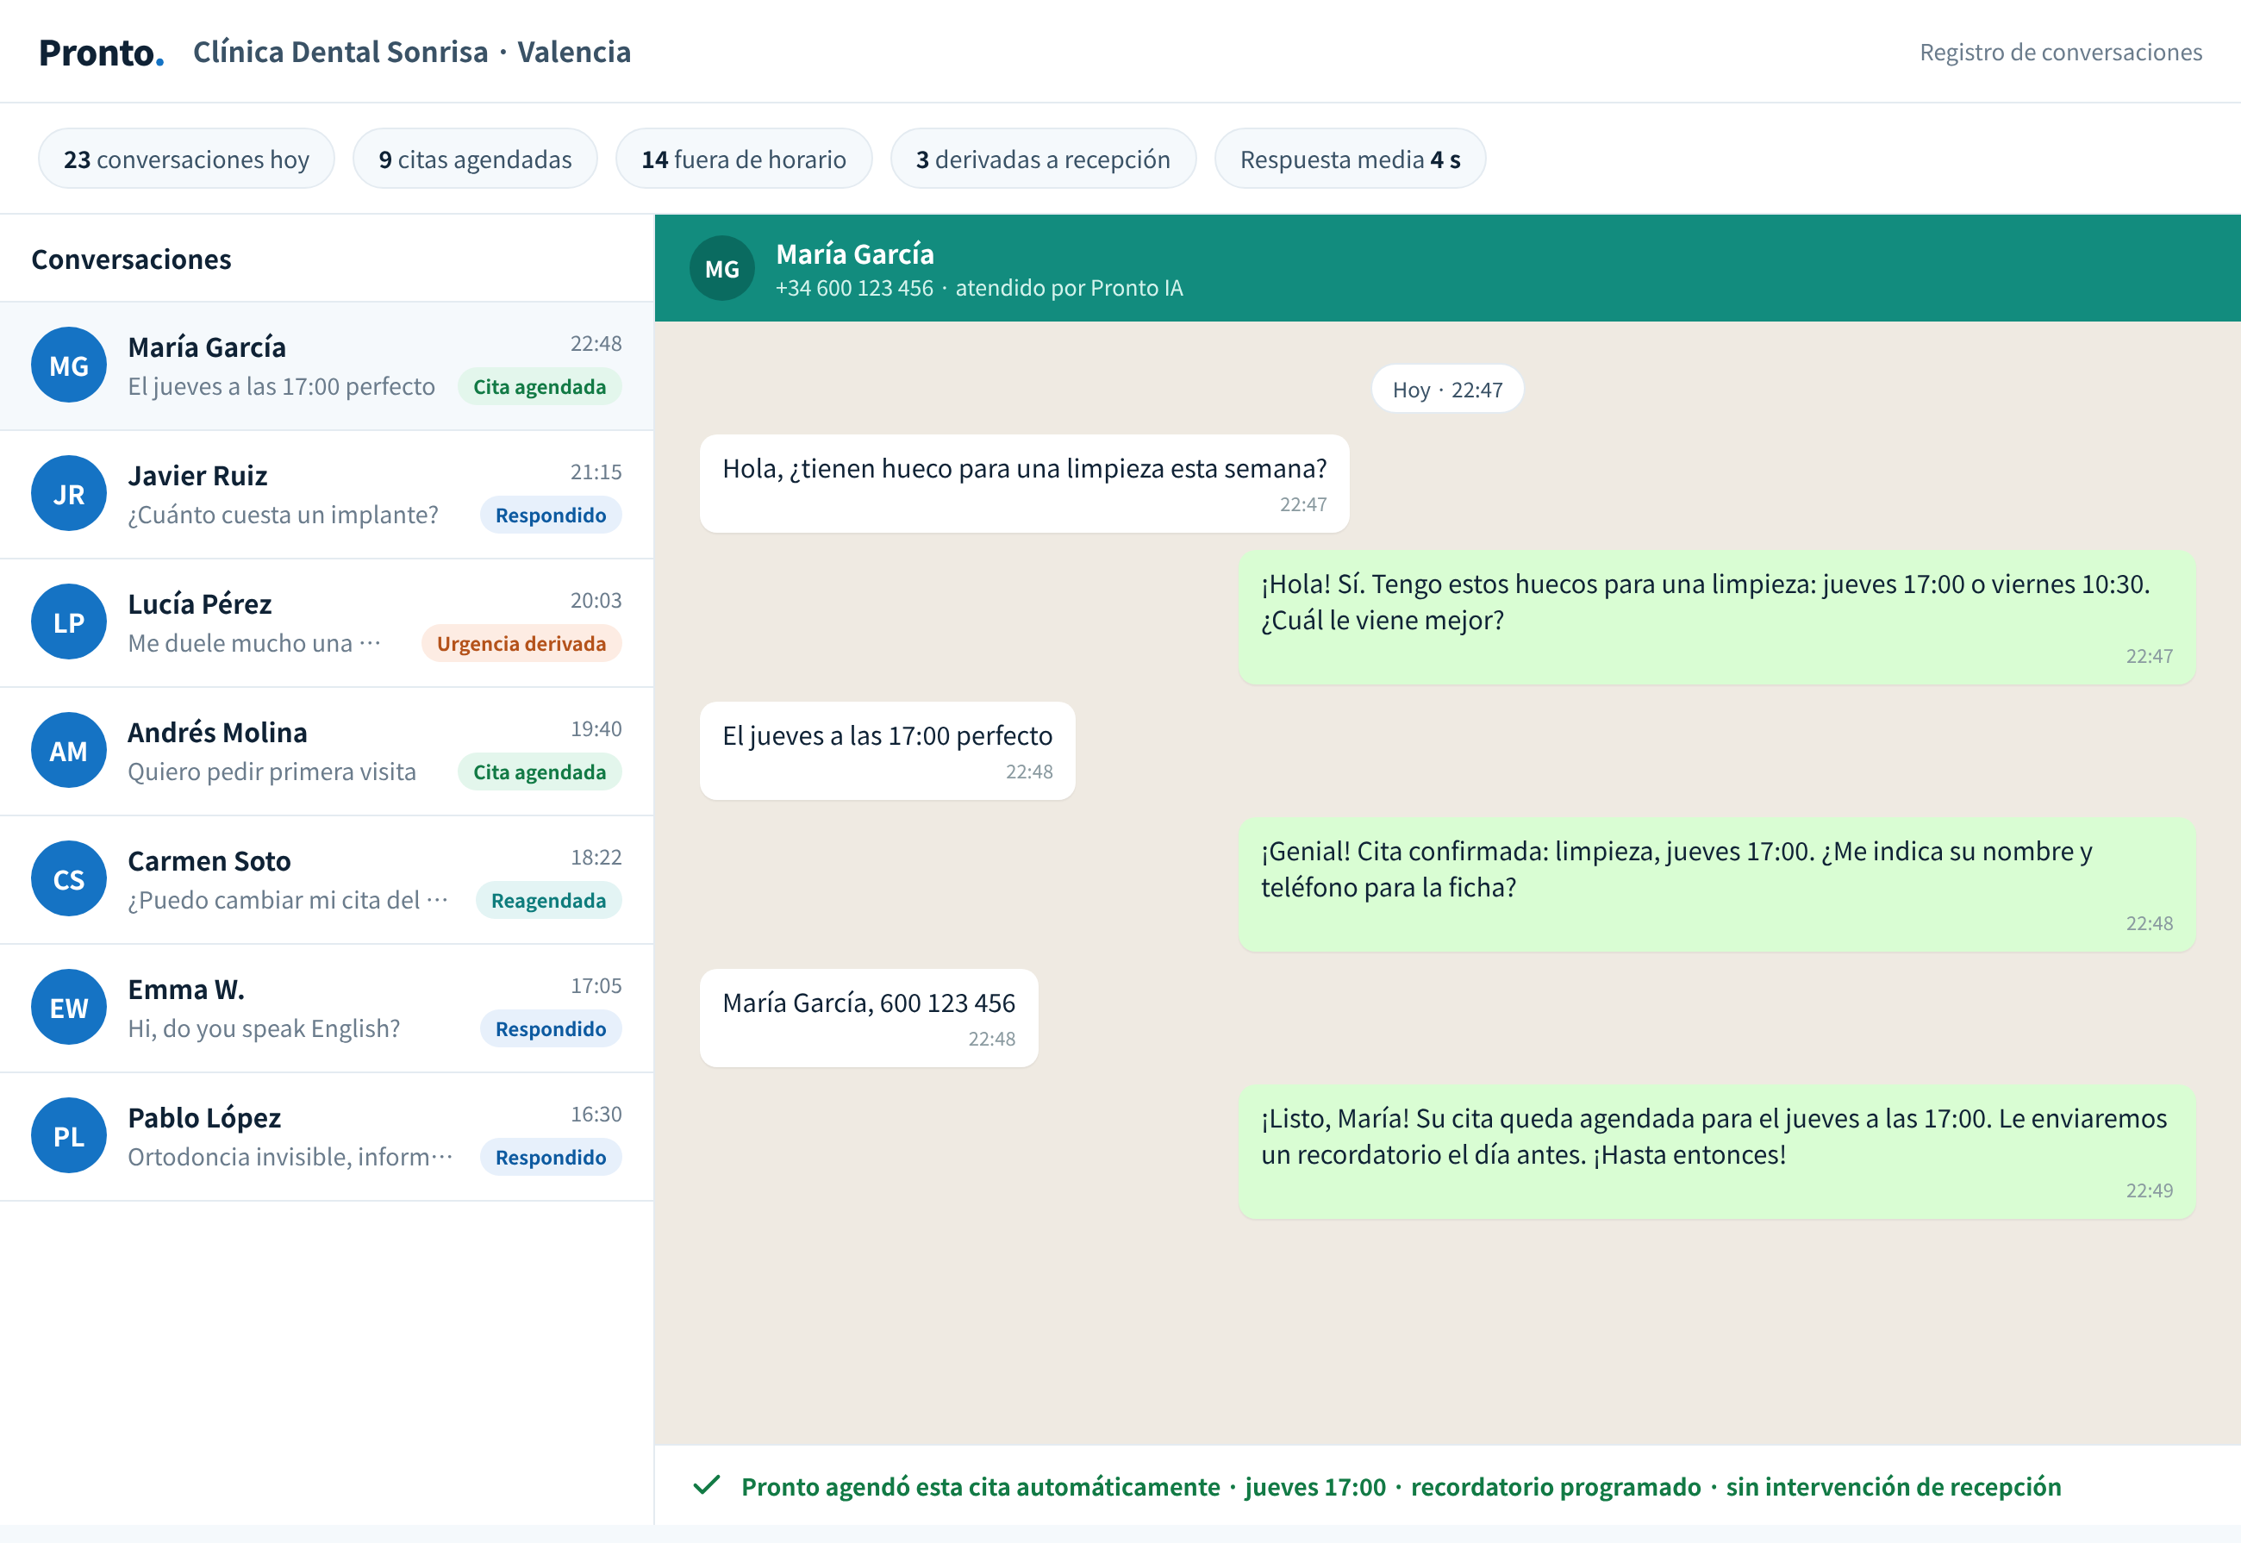Click Cita agendada badge on María García row

[x=540, y=387]
